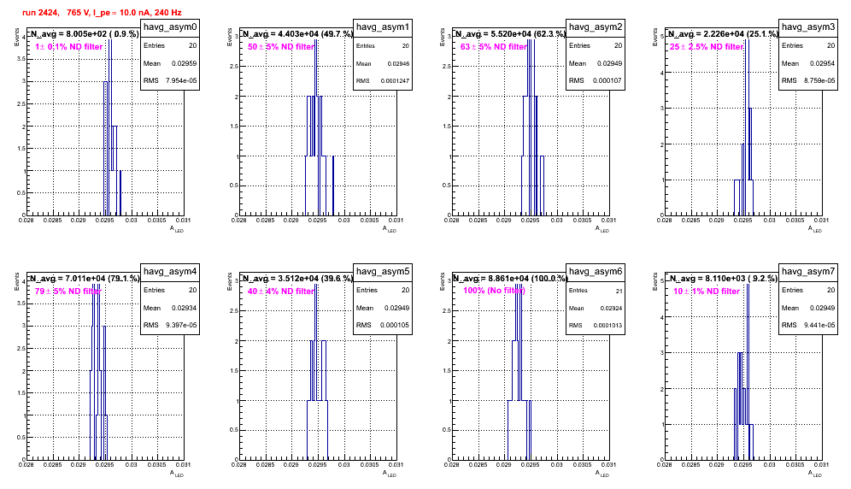
Task: Click the havg_asym0 histogram peak bars
Action: pos(110,127)
